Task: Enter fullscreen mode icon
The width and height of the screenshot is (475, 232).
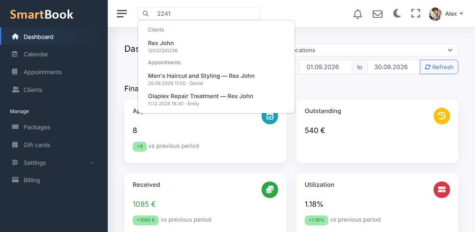Action: click(x=416, y=14)
